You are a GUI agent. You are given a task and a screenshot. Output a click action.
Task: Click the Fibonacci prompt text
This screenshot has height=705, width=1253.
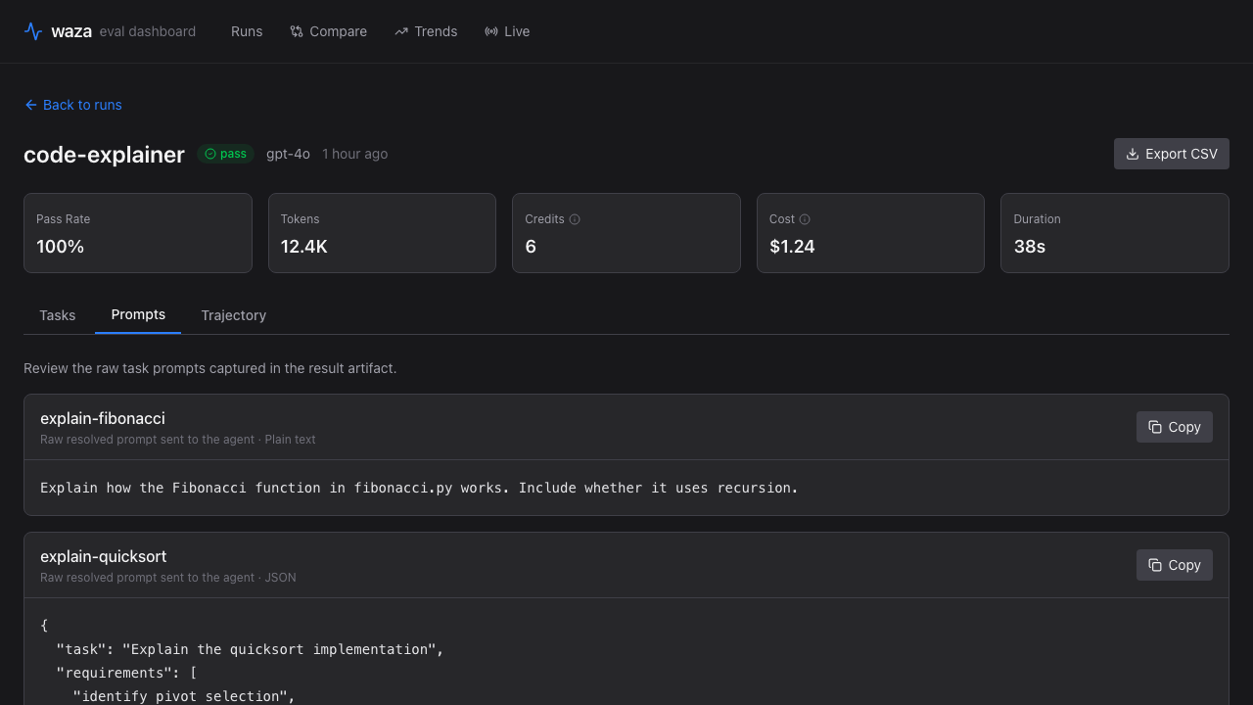pyautogui.click(x=419, y=488)
